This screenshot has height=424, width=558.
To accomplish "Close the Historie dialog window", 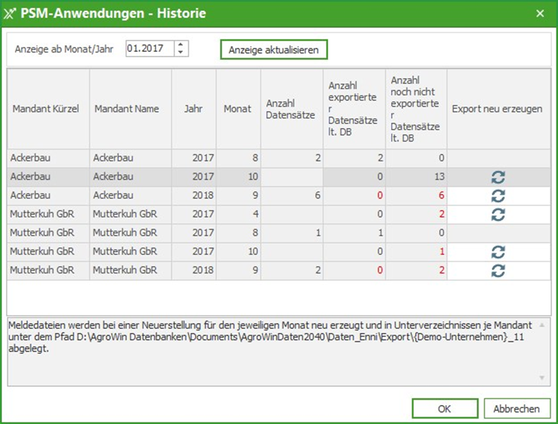I will point(539,13).
